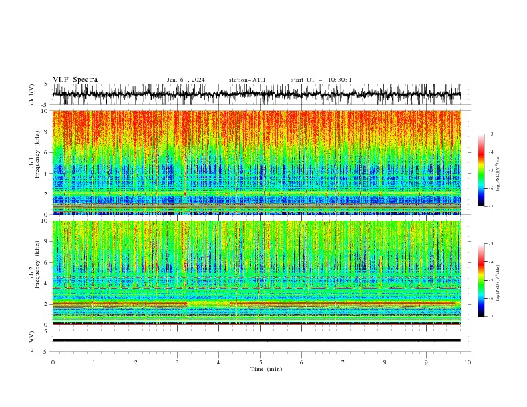Click the ch.3 flat voltage trace
The image size is (527, 407).
click(256, 340)
